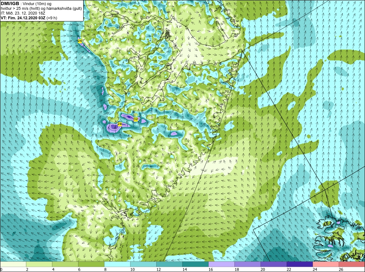Viewport: 365px width, 272px height.
Task: Click the pale yellow 0–2 legend swatch
Action: tap(13, 264)
